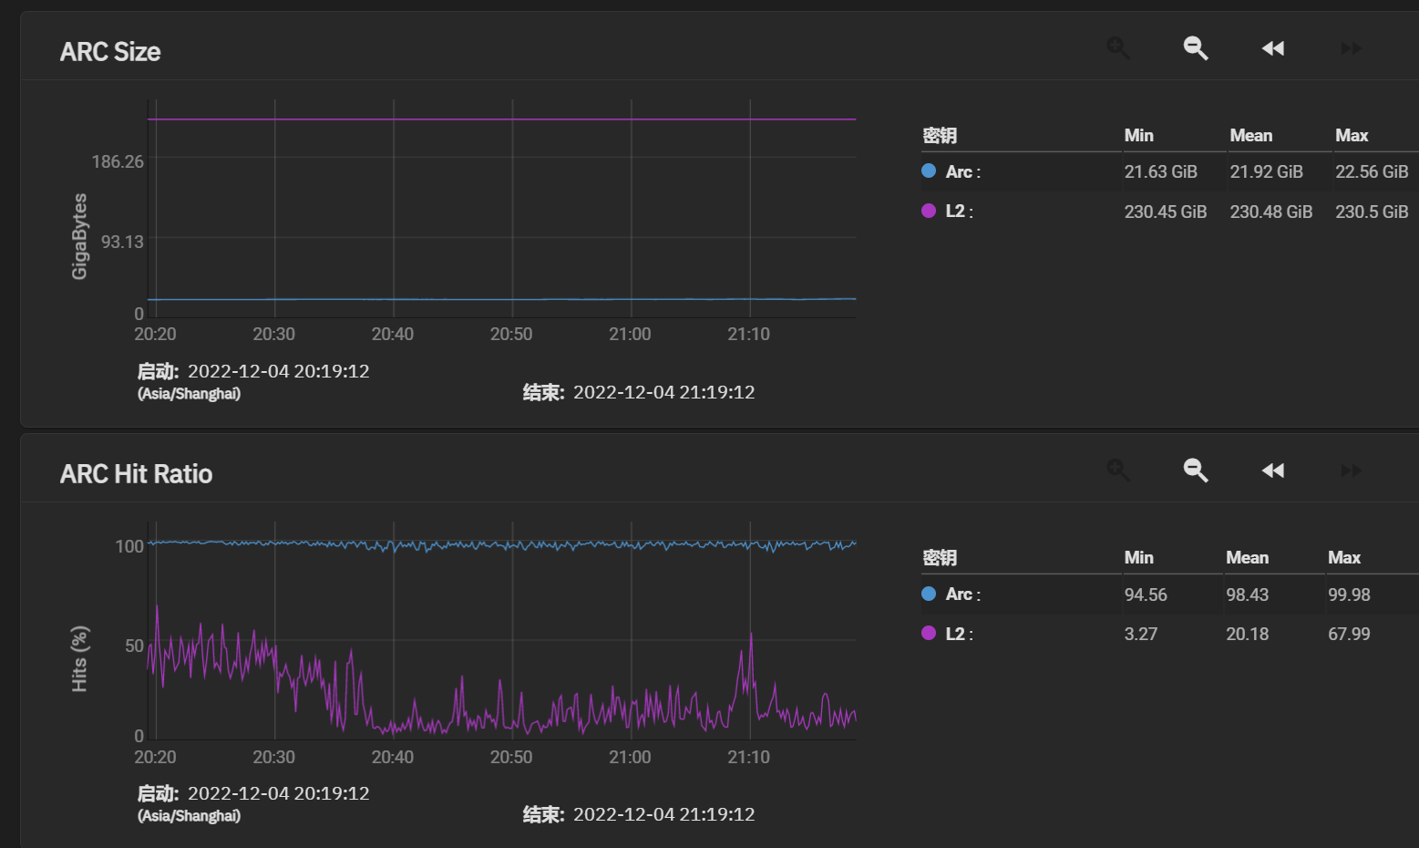Zoom out the ARC Size chart
Viewport: 1419px width, 848px height.
(1196, 48)
